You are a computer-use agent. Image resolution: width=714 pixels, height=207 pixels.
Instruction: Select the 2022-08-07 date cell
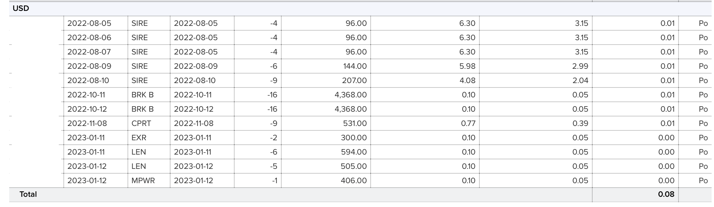(x=89, y=52)
